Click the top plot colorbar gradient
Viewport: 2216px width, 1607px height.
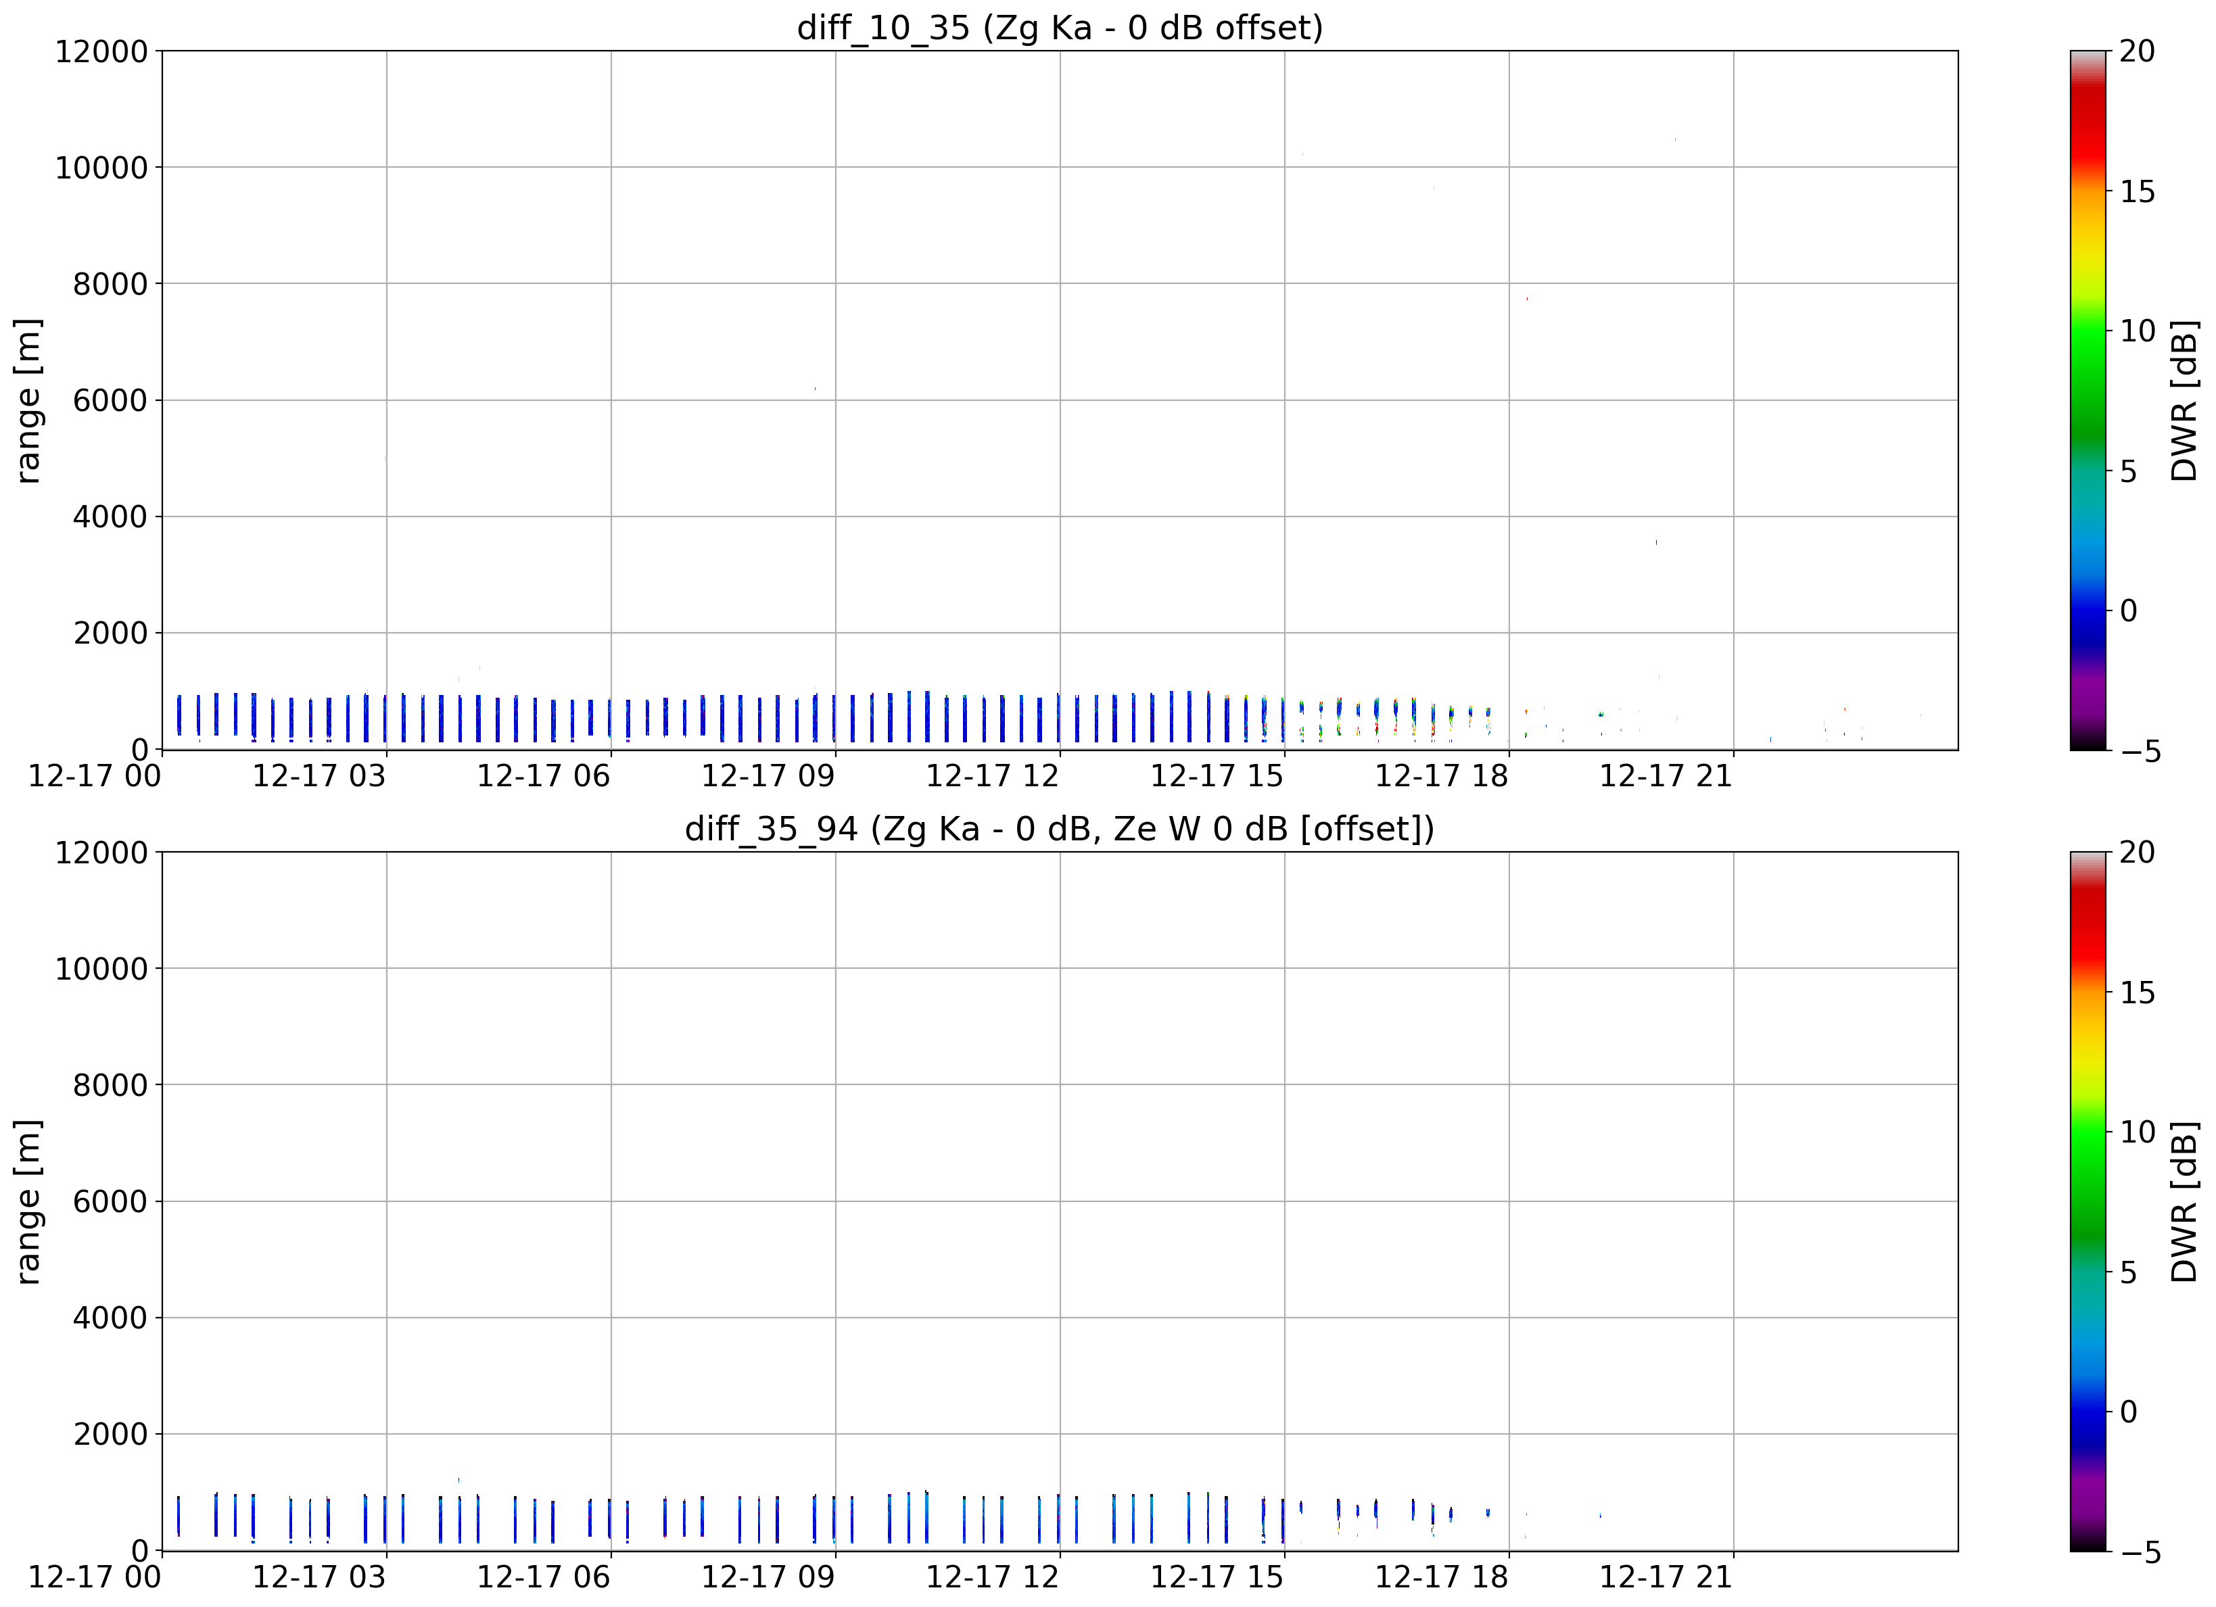[2087, 400]
